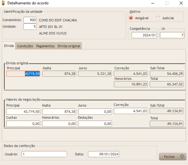Click the Id field

[172, 35]
